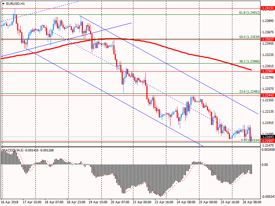Click the 24 Apr 08:00 time label
The image size is (275, 206).
coord(186,202)
